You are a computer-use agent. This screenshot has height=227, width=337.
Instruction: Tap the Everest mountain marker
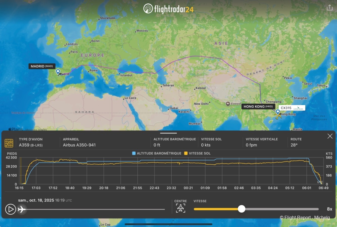click(228, 104)
